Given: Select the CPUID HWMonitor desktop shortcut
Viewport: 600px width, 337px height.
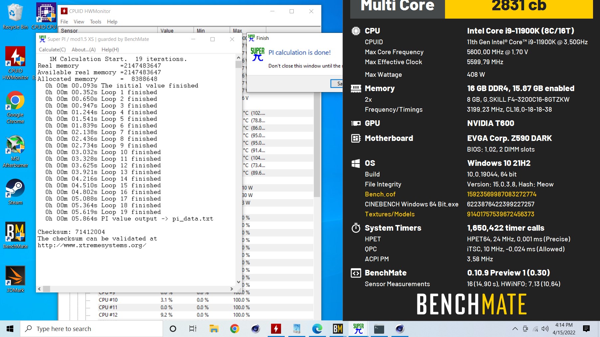Looking at the screenshot, I should click(15, 63).
